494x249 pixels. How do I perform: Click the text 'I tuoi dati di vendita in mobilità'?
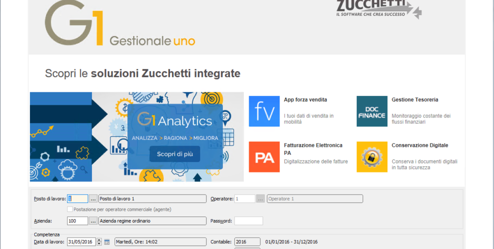[308, 119]
